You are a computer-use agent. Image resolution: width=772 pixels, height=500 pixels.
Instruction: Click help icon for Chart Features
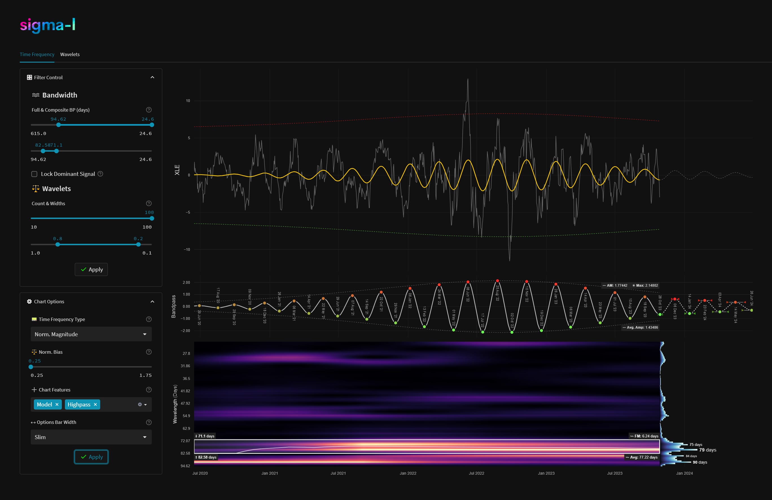coord(149,390)
